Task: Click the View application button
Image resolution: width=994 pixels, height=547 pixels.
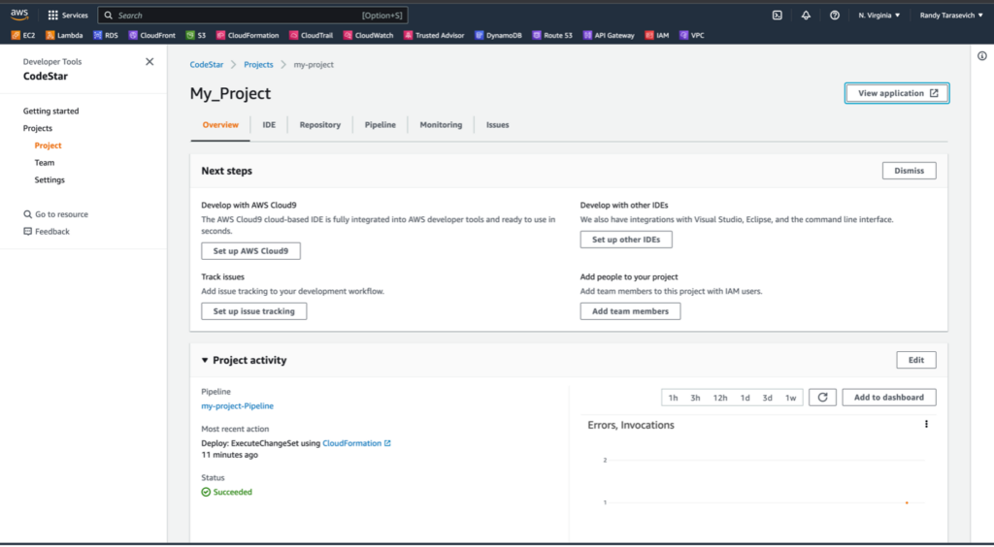Action: (897, 93)
